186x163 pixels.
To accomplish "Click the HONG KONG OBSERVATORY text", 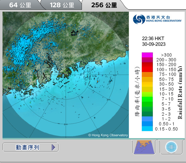I will [164, 21].
